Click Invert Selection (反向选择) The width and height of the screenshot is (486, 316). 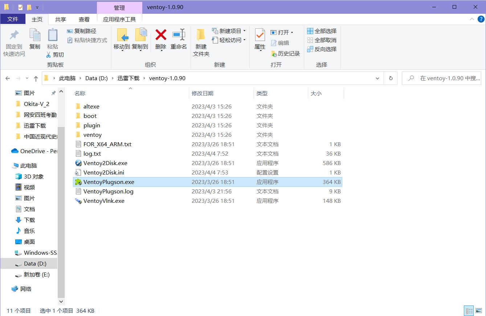(x=322, y=49)
